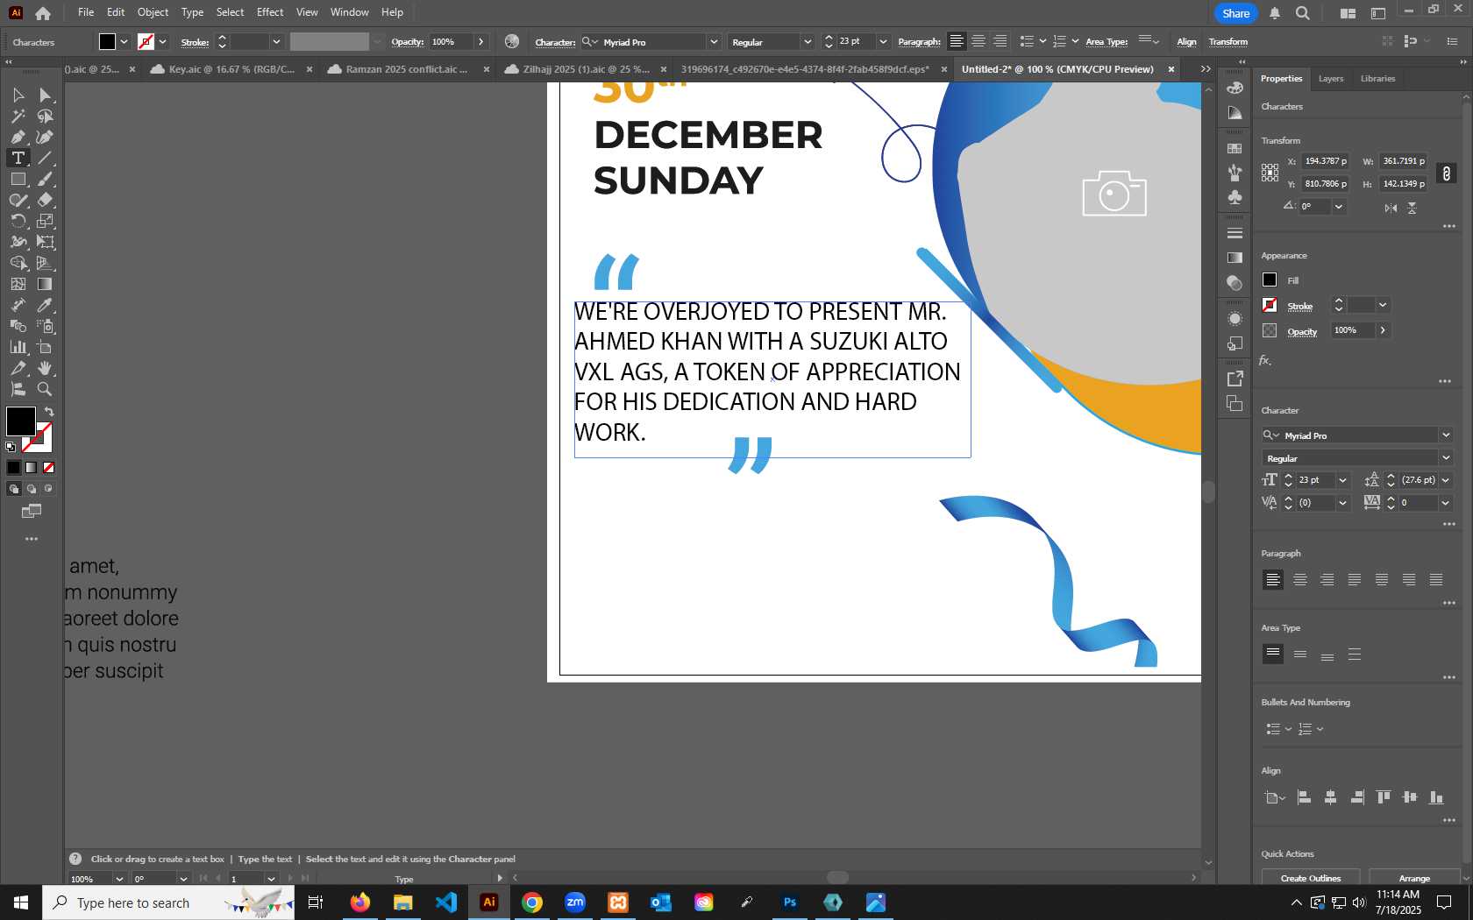Screen dimensions: 1473x920
Task: Select the Pen tool
Action: (x=18, y=137)
